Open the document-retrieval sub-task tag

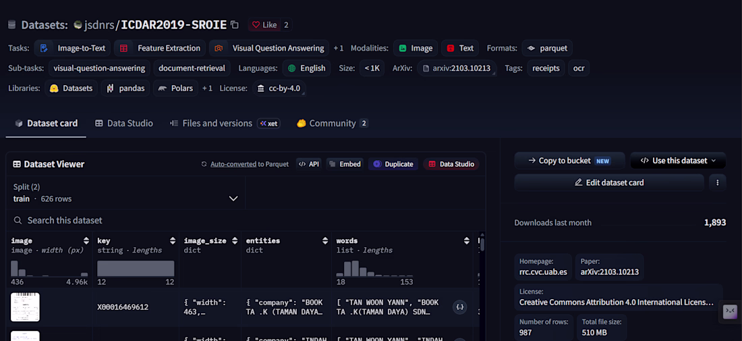(192, 68)
